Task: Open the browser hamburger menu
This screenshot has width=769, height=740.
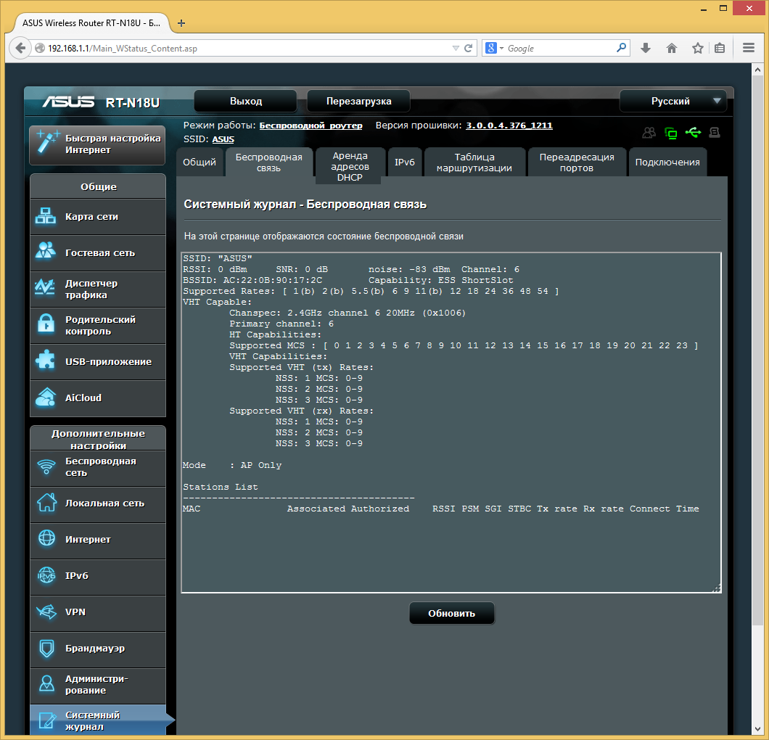Action: 749,48
